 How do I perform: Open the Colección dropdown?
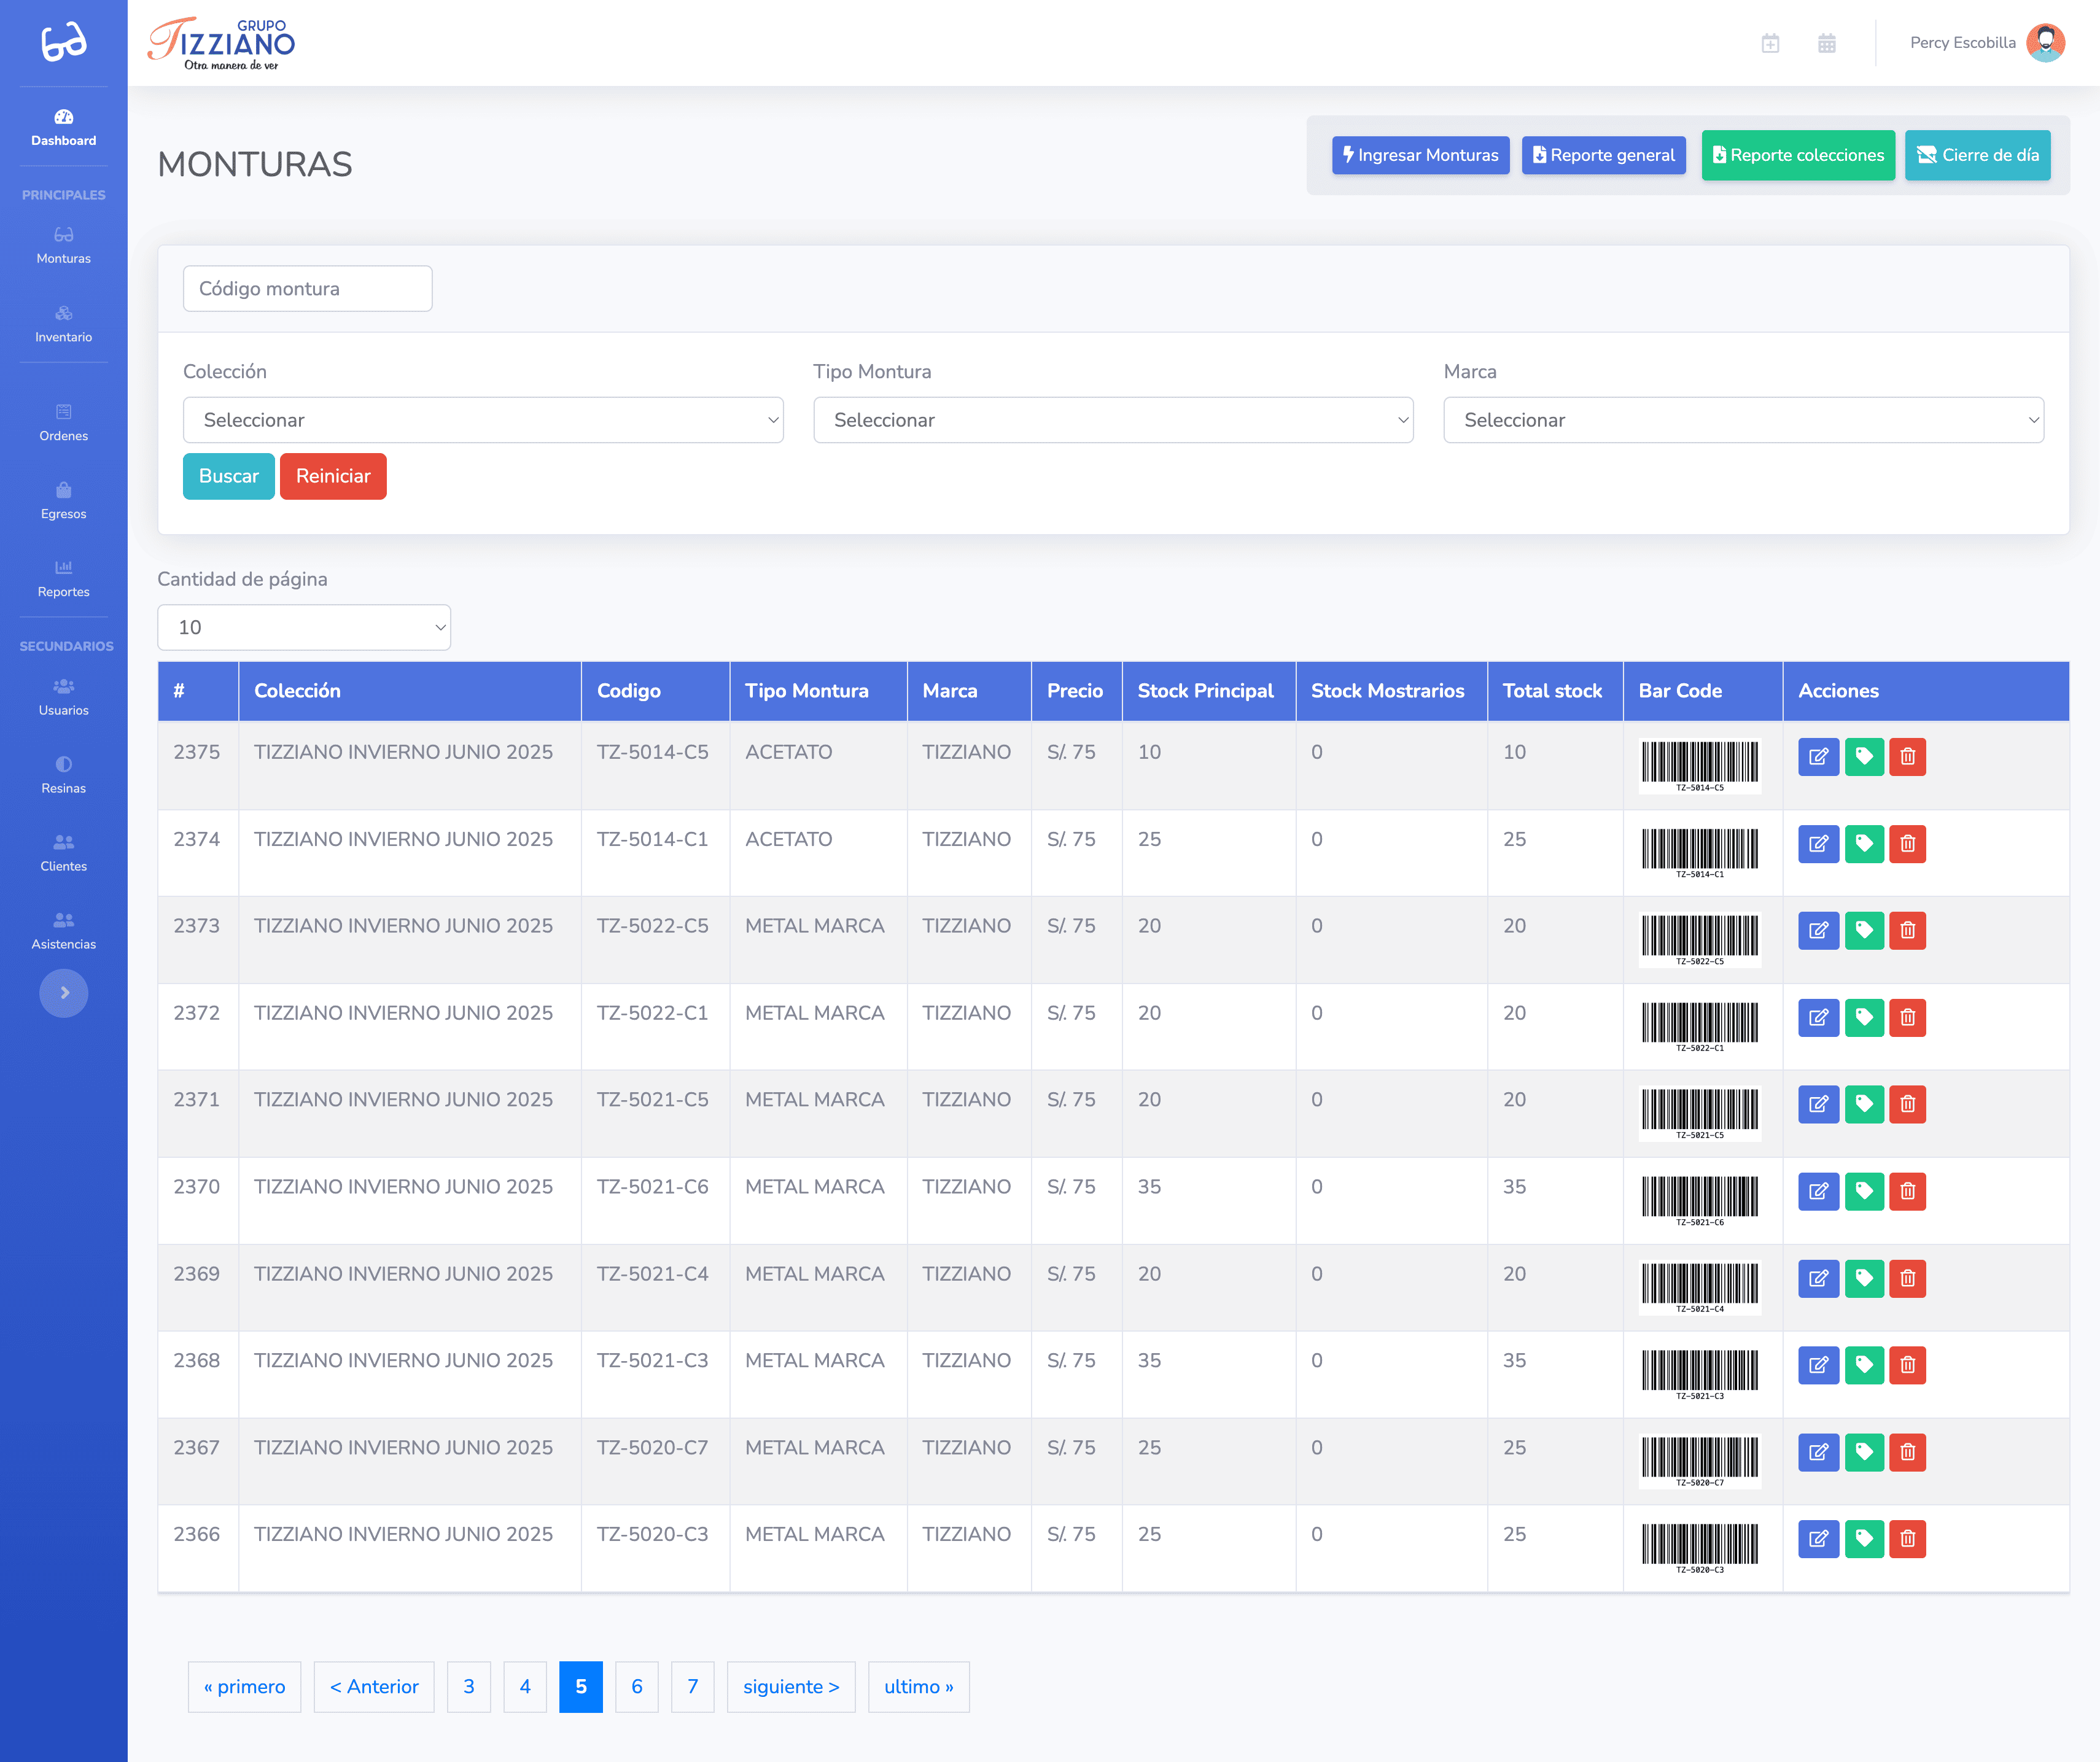tap(483, 420)
